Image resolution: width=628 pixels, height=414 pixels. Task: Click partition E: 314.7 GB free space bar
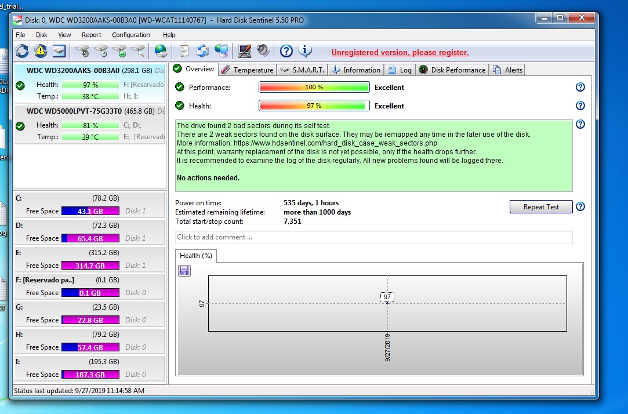(x=90, y=266)
